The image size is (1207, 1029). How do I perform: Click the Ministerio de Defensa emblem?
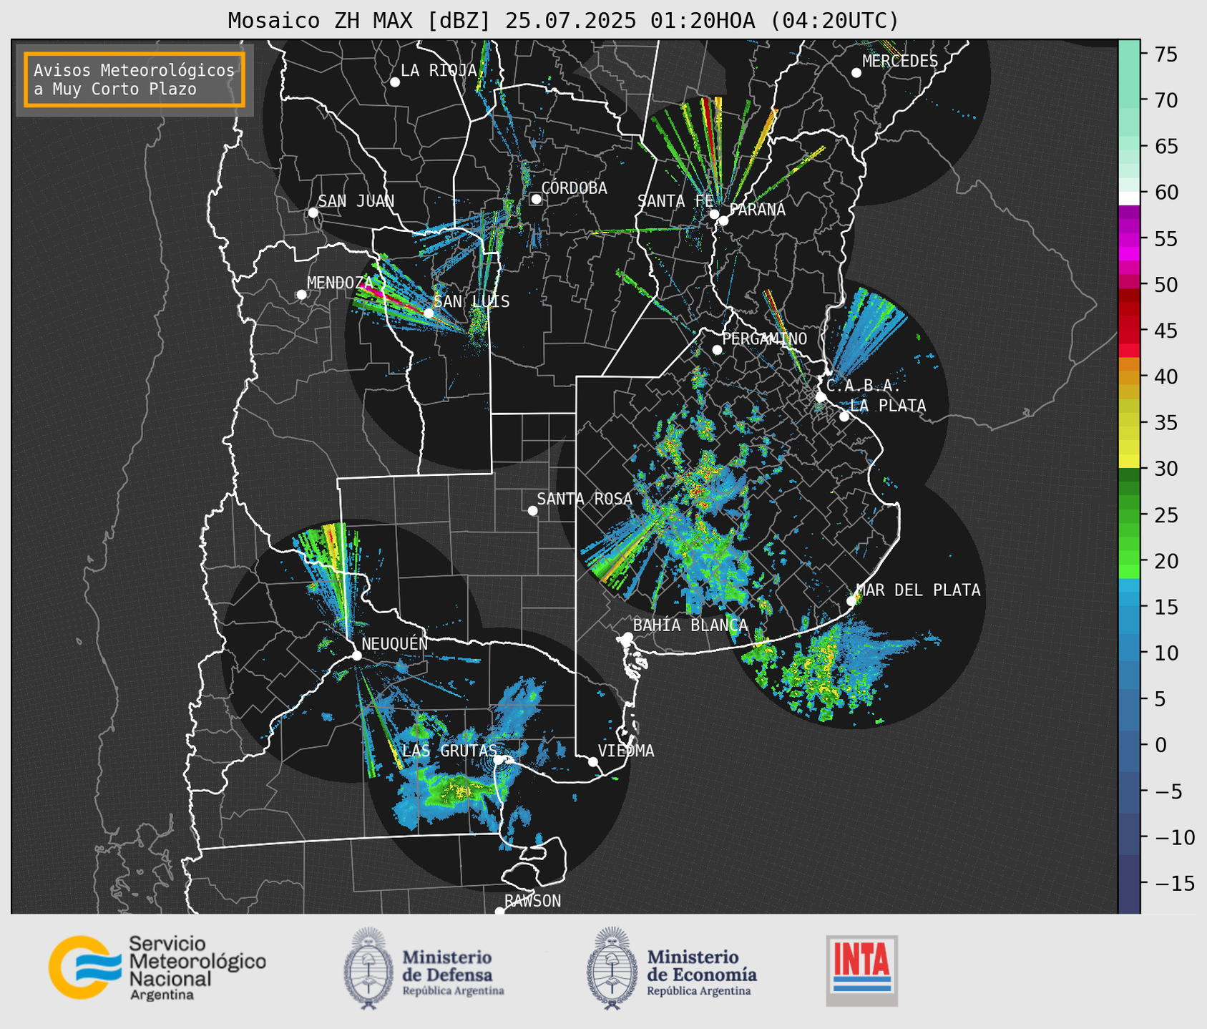point(368,968)
